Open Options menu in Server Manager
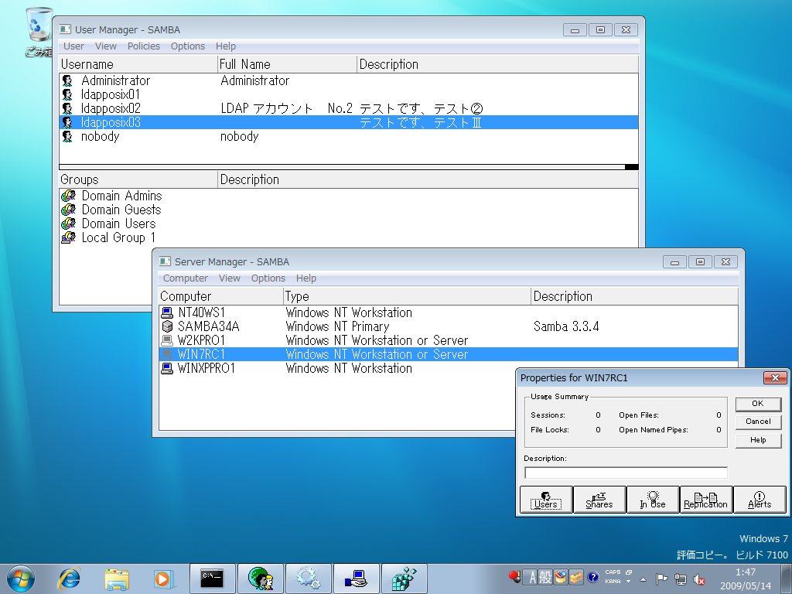This screenshot has height=594, width=792. [268, 278]
